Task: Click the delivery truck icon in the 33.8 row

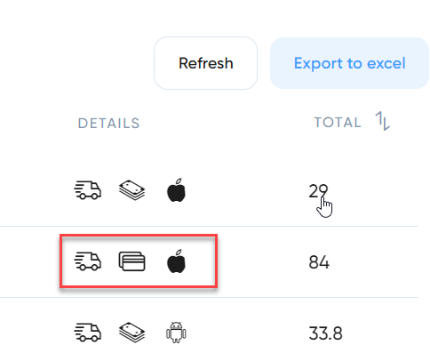Action: coord(88,333)
